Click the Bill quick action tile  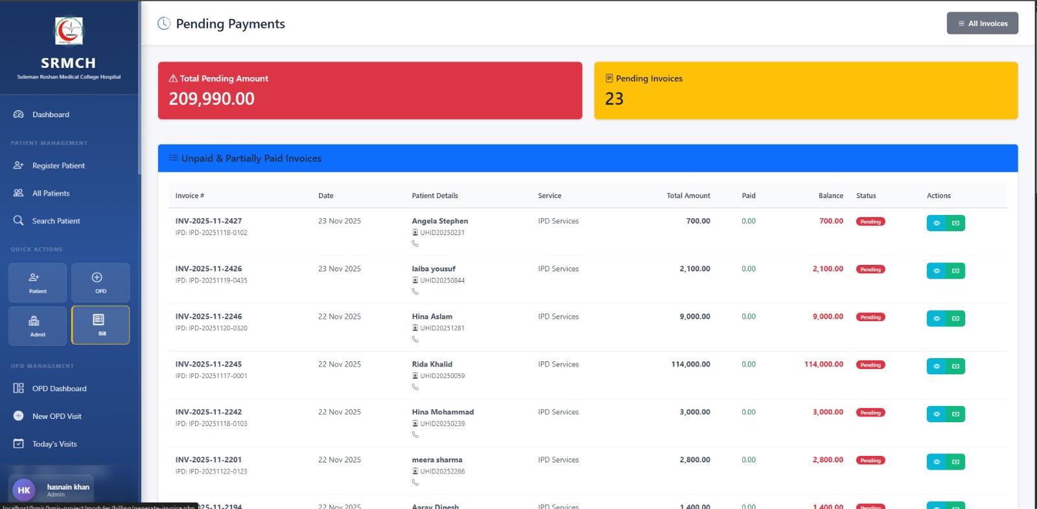point(100,325)
